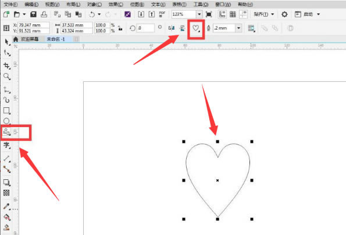The image size is (346, 235).
Task: Select the Ellipse tool
Action: (6, 121)
